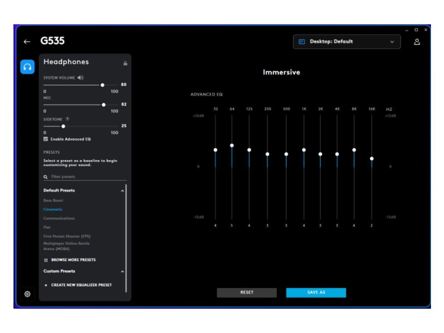444x333 pixels.
Task: Click the Filter presets search icon
Action: pos(46,177)
